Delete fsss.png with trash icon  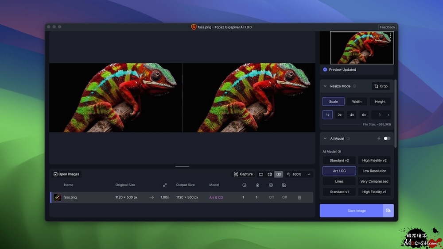tap(299, 197)
